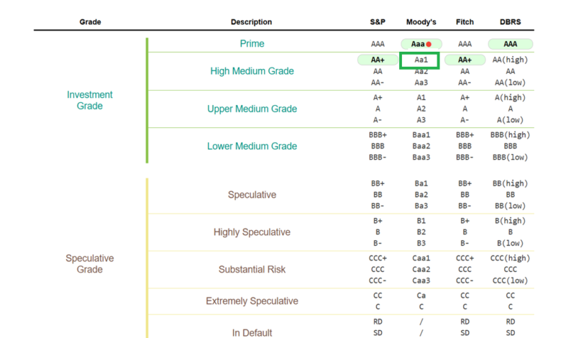561x338 pixels.
Task: Click the Moody's Caa3 rating
Action: click(421, 280)
